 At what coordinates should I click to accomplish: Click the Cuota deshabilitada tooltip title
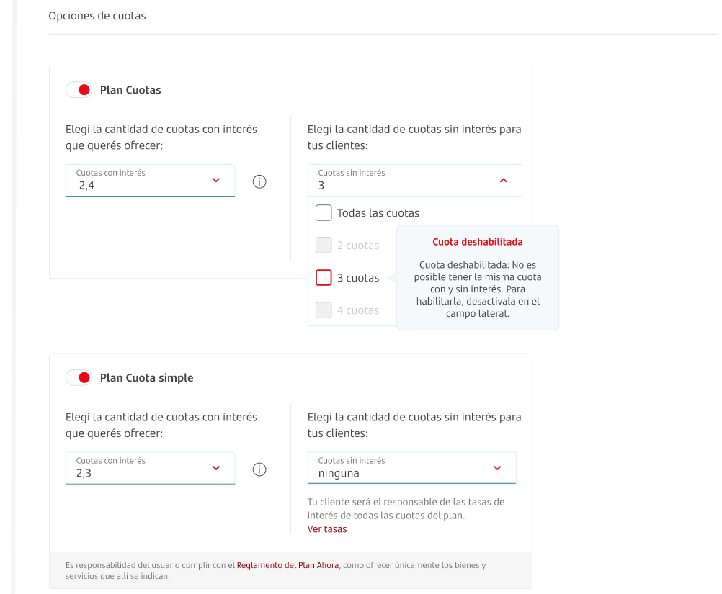(x=478, y=242)
